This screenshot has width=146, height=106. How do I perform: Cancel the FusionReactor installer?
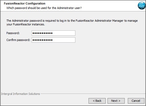click(136, 101)
